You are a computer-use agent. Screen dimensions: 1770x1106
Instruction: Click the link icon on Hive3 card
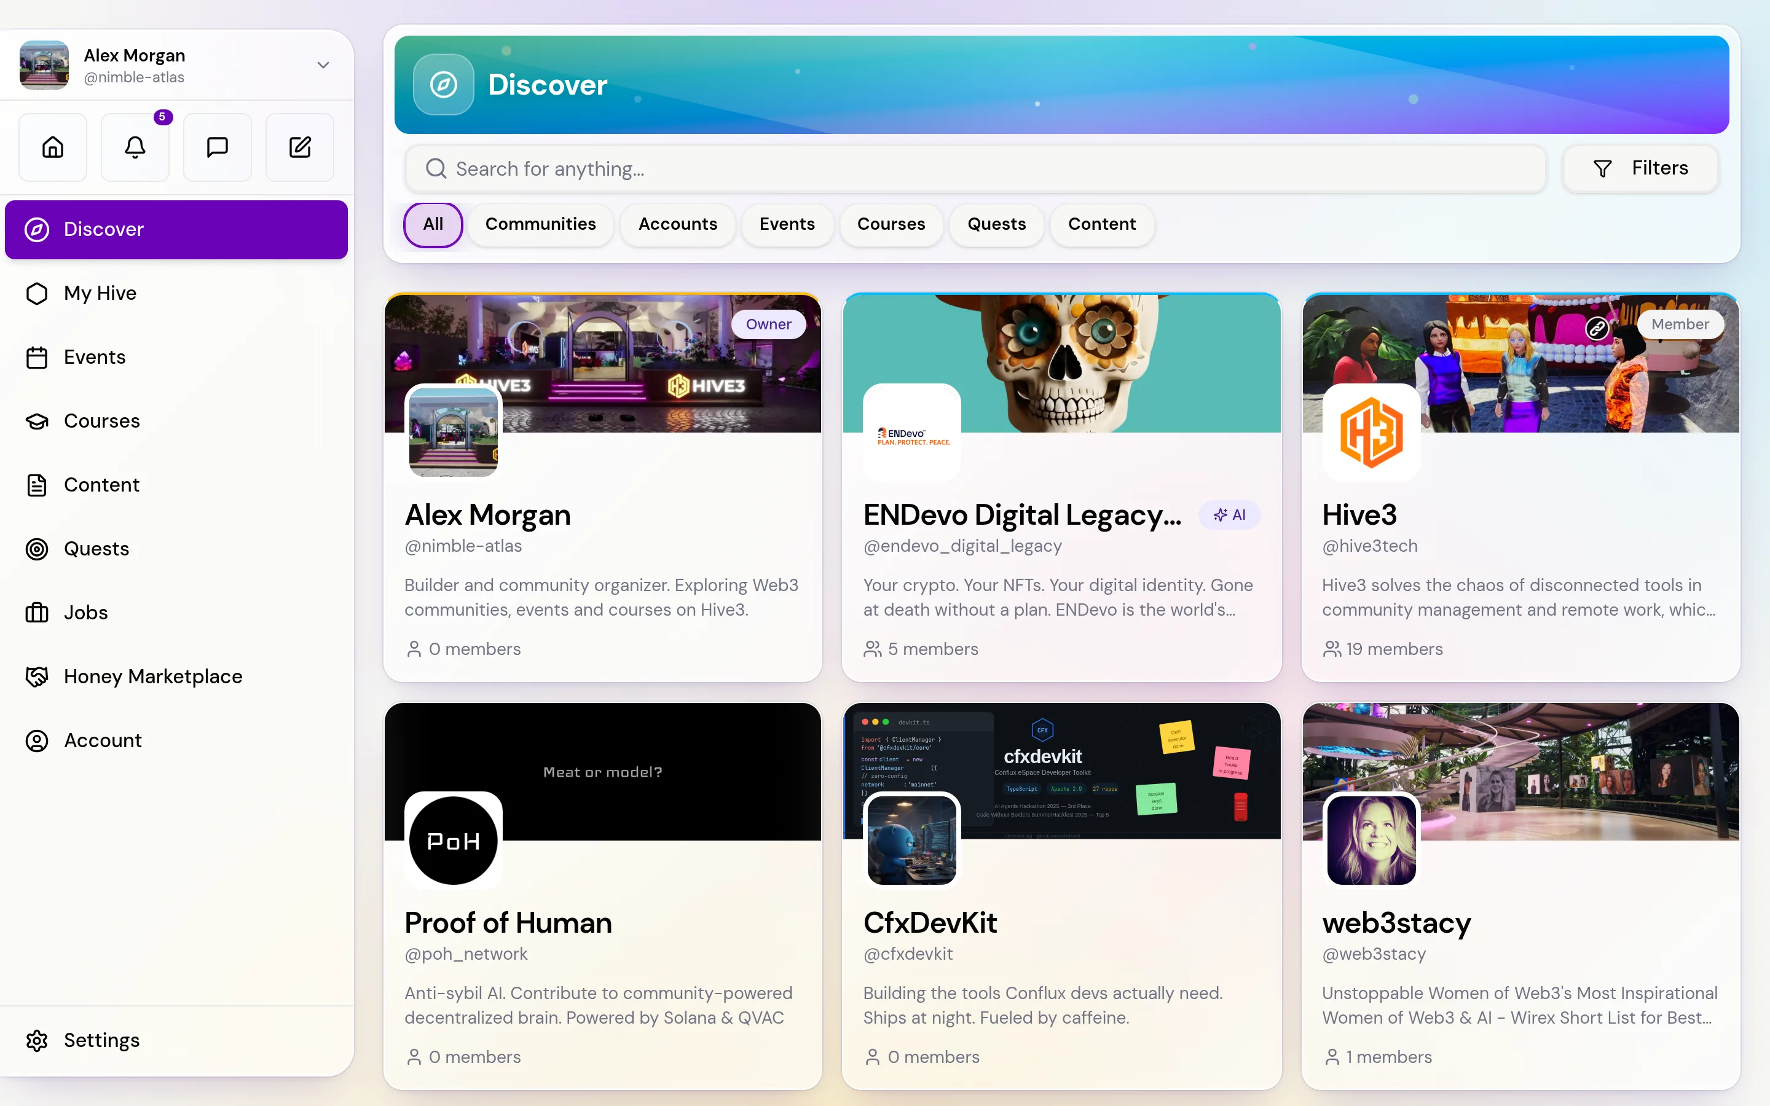(x=1597, y=327)
